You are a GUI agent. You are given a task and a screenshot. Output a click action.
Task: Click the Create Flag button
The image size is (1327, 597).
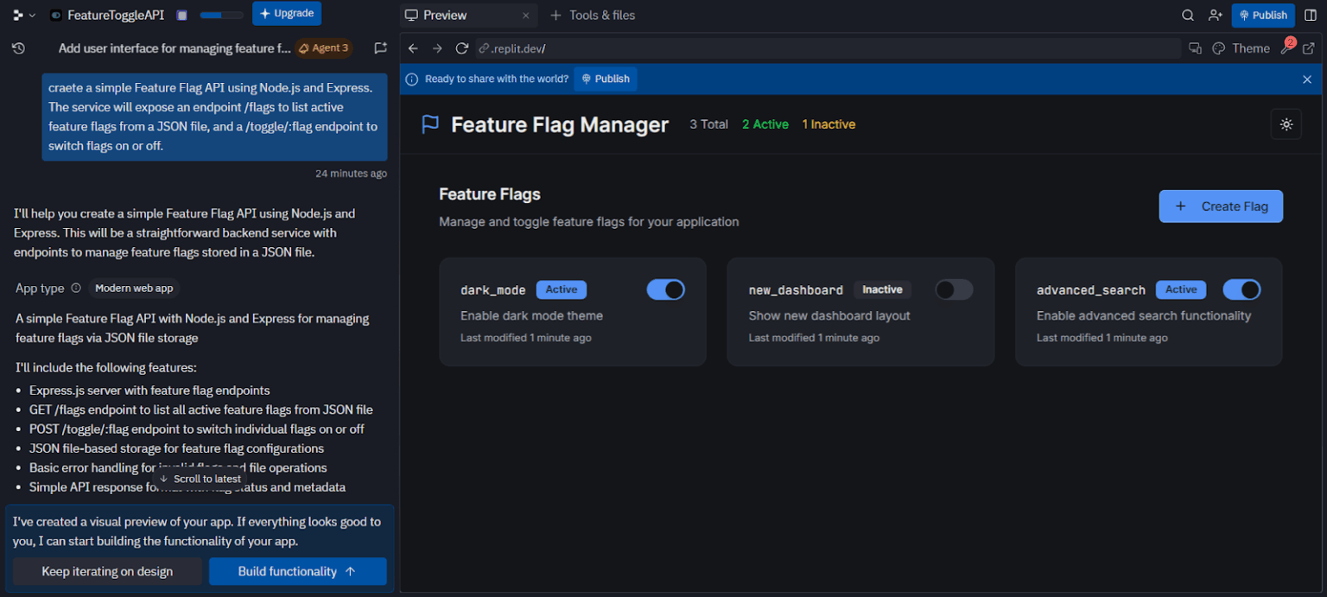pyautogui.click(x=1221, y=206)
